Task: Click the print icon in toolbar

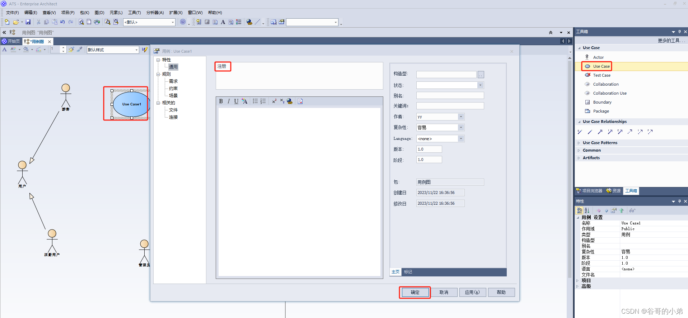Action: pos(97,22)
